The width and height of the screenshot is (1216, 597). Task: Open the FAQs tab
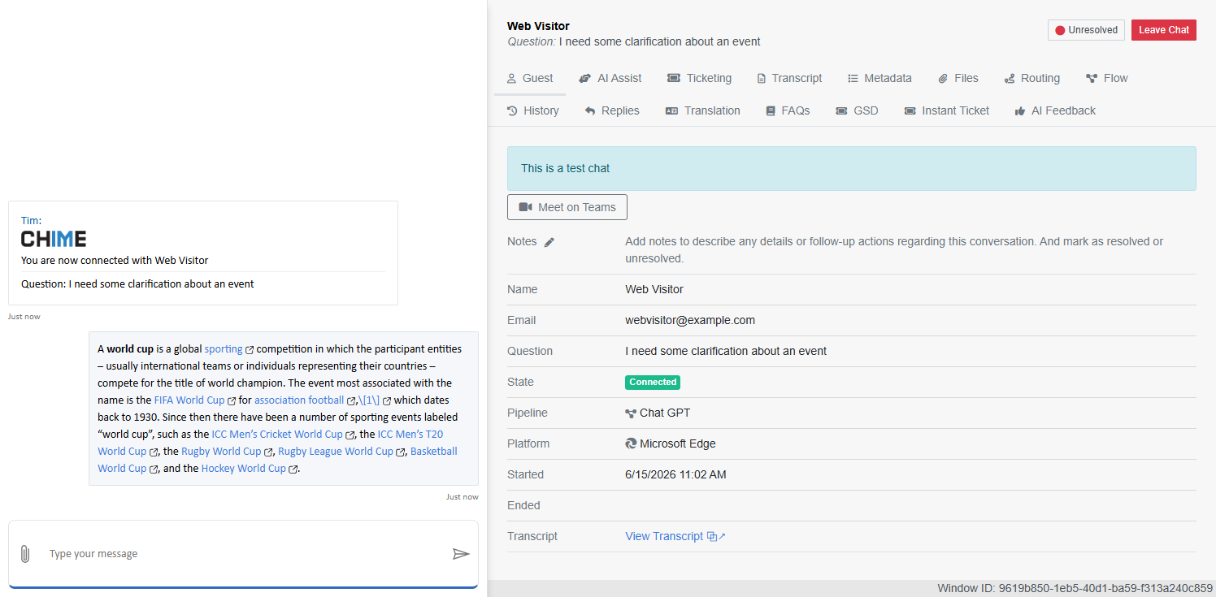[x=788, y=110]
